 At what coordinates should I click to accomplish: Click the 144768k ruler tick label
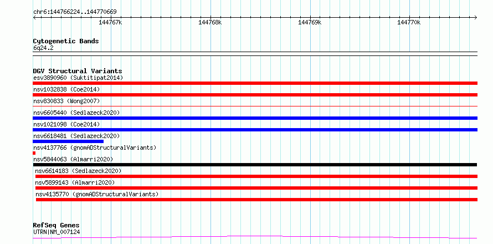pos(210,22)
